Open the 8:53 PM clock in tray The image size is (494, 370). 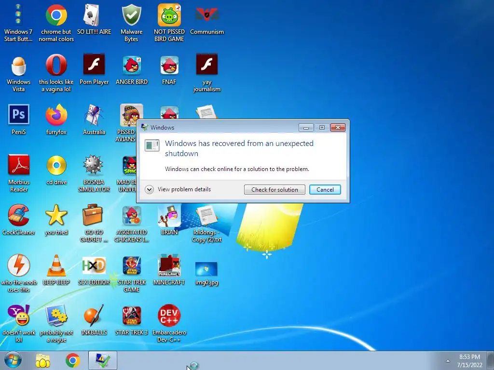tap(470, 360)
